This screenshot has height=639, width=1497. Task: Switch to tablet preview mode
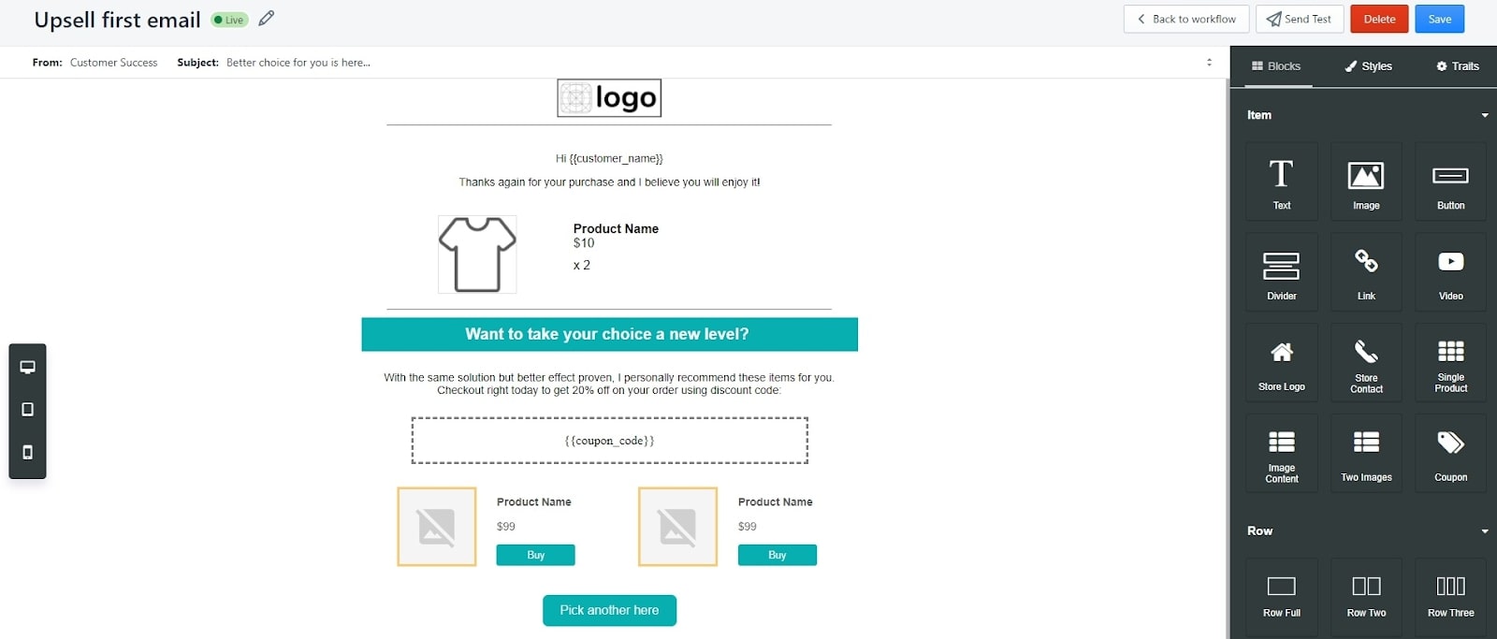click(x=28, y=410)
